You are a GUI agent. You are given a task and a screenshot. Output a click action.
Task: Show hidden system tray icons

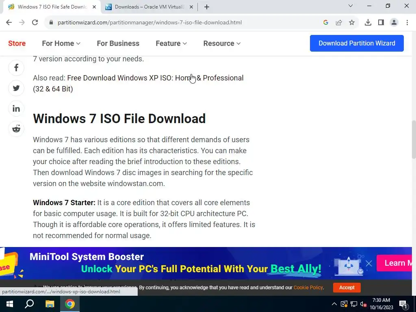coord(334,304)
